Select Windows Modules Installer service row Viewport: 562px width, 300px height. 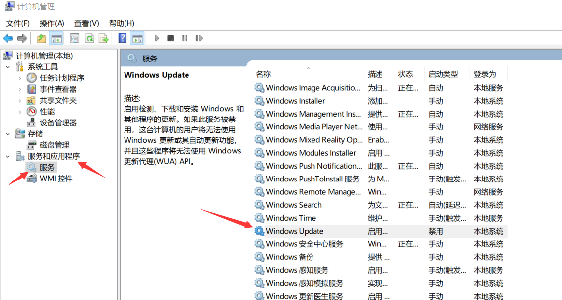(380, 153)
